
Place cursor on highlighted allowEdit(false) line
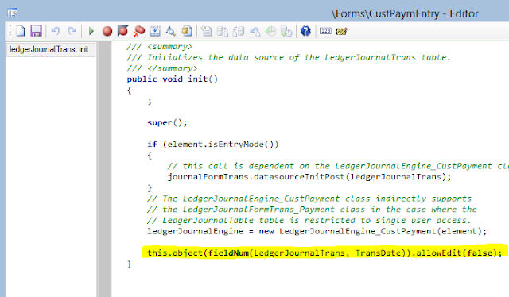click(x=324, y=253)
